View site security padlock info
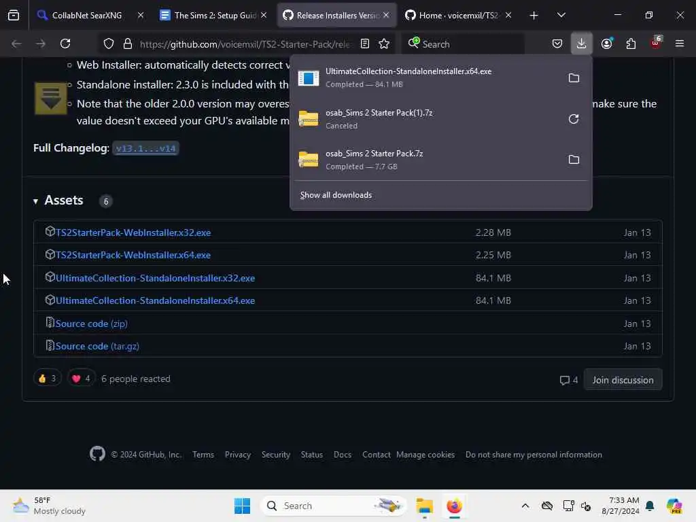Viewport: 696px width, 522px height. tap(127, 43)
